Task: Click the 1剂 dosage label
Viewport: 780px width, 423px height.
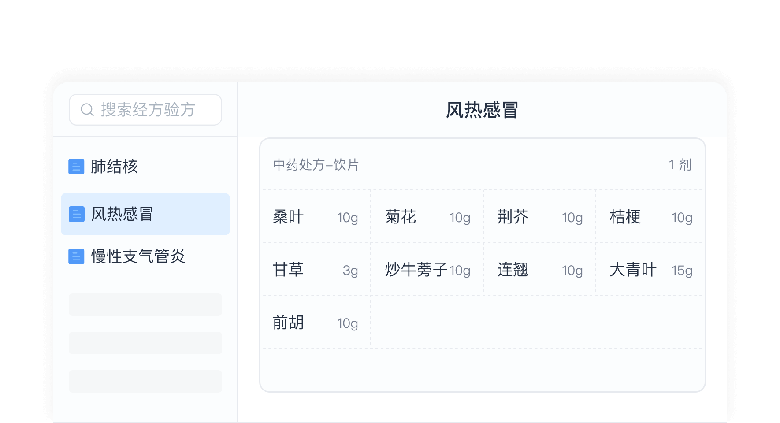Action: point(679,165)
